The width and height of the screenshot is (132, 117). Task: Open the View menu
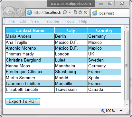35,21
